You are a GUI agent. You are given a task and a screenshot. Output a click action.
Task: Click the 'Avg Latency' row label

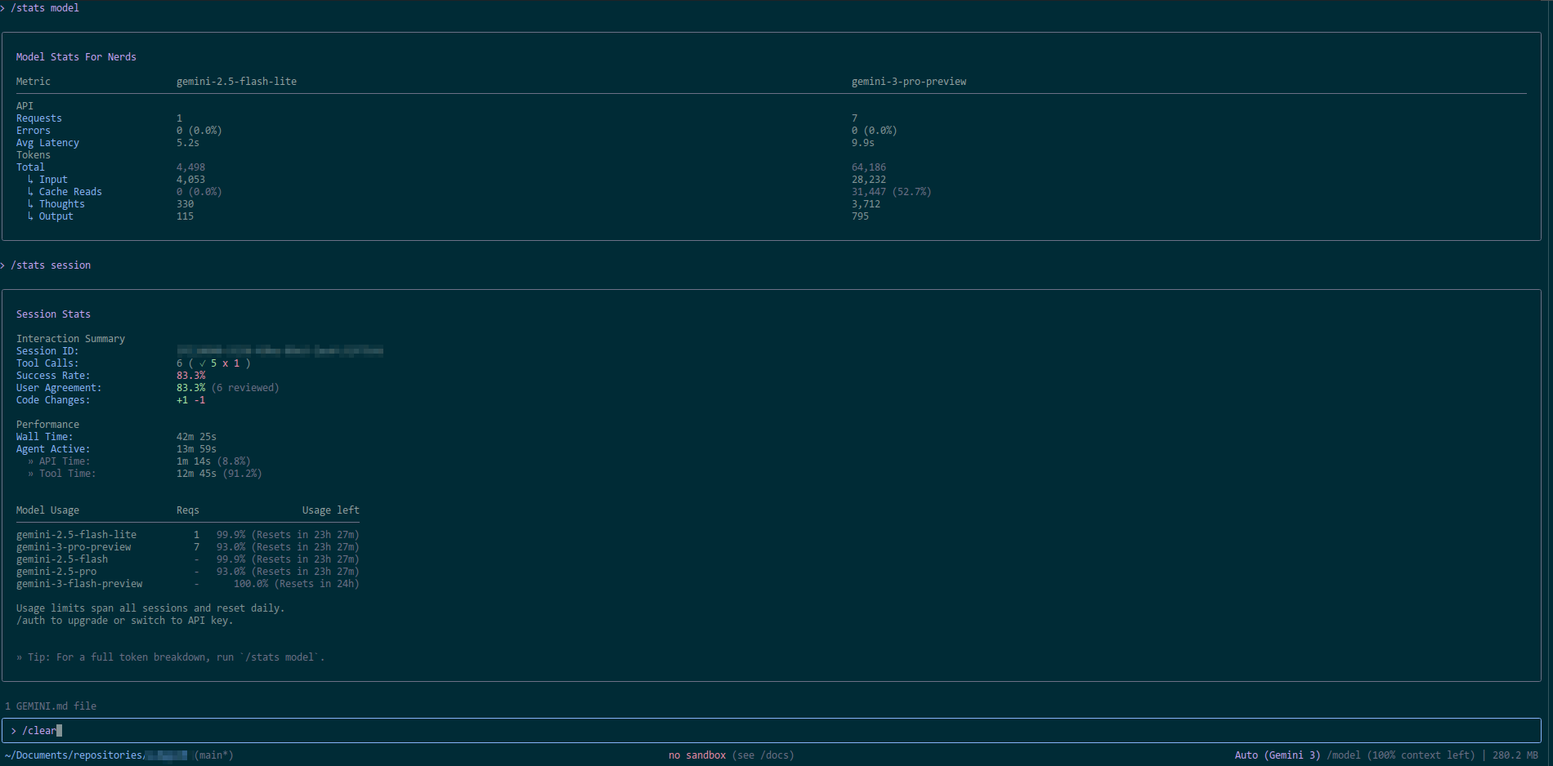pyautogui.click(x=48, y=143)
